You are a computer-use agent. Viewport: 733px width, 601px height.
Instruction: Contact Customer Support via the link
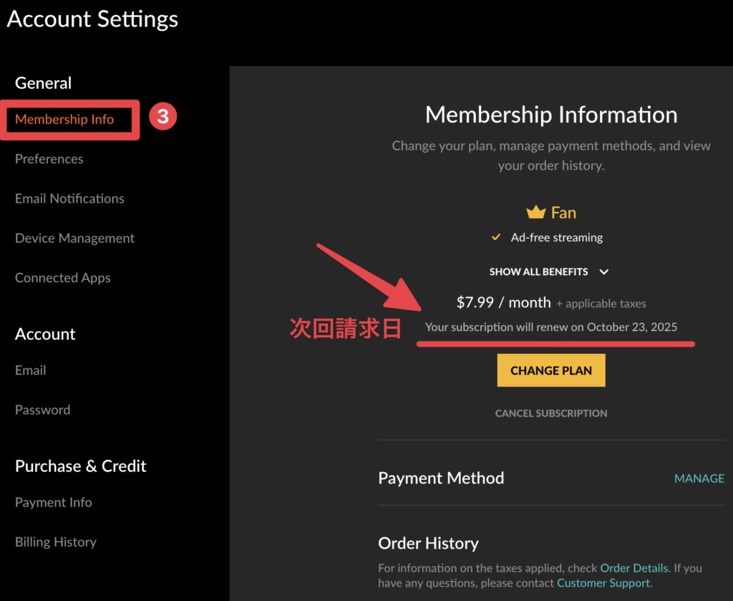(602, 583)
